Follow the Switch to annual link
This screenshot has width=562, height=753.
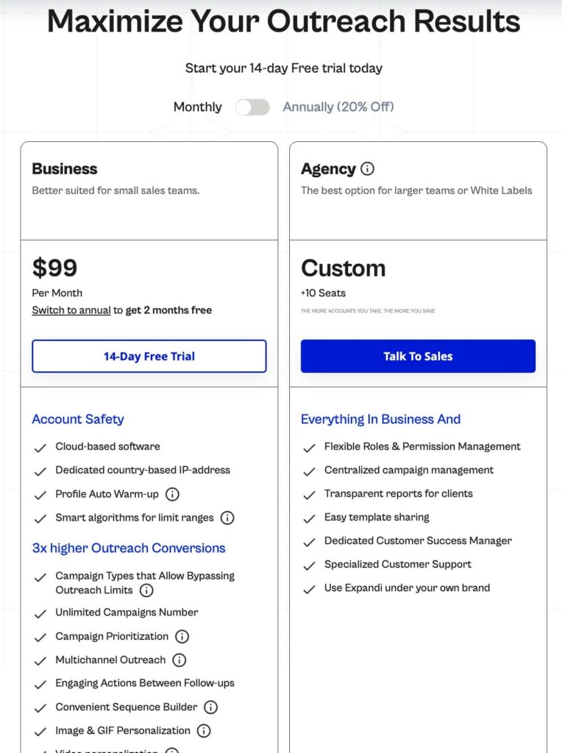(x=71, y=310)
